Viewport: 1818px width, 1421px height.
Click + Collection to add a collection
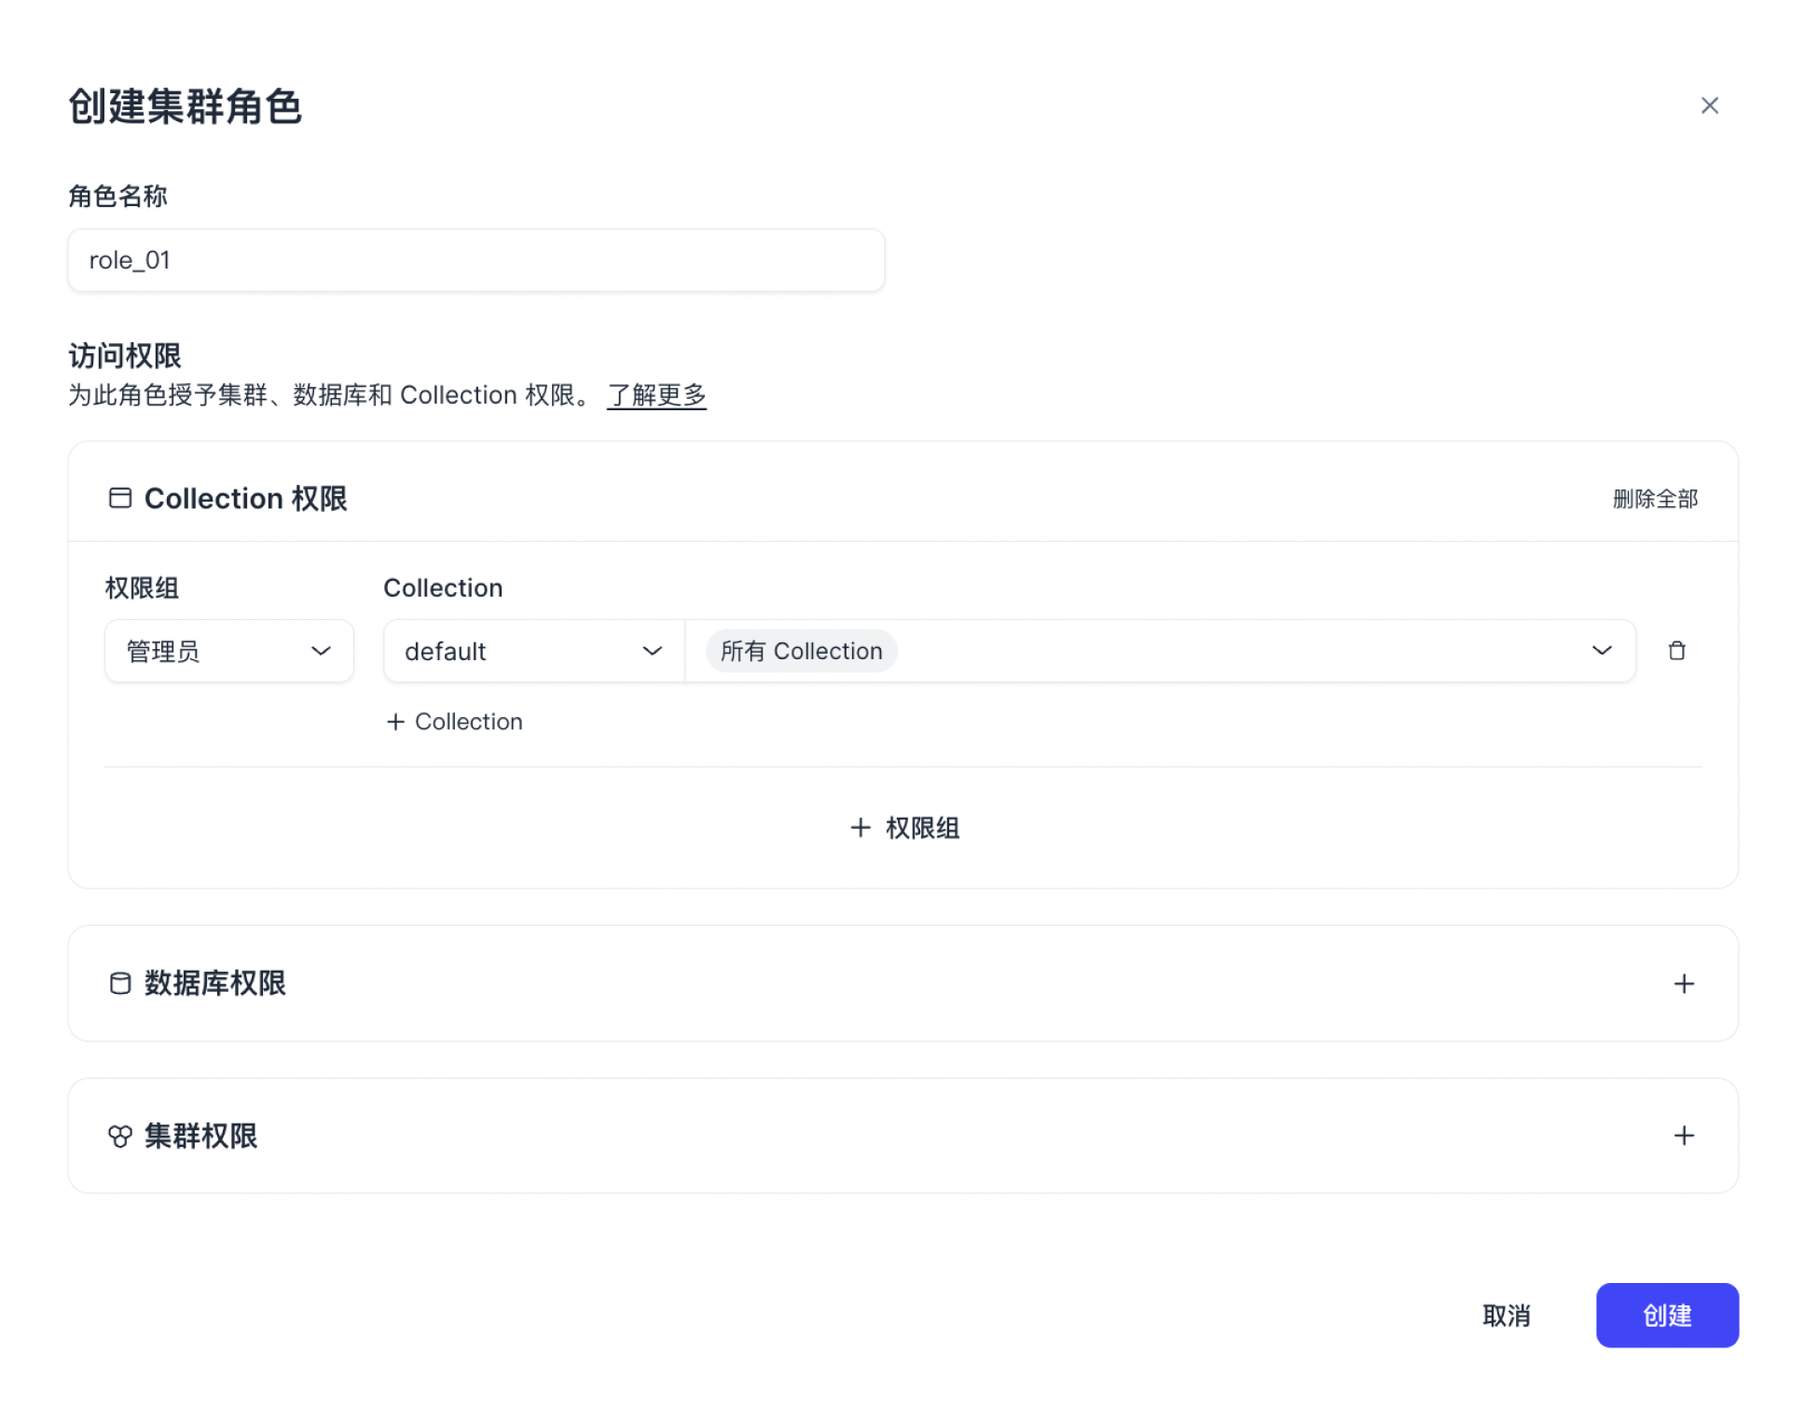click(454, 721)
